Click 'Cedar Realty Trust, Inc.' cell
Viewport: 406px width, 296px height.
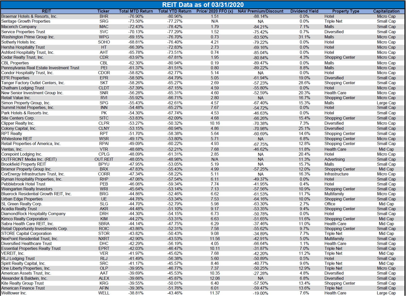pos(22,57)
